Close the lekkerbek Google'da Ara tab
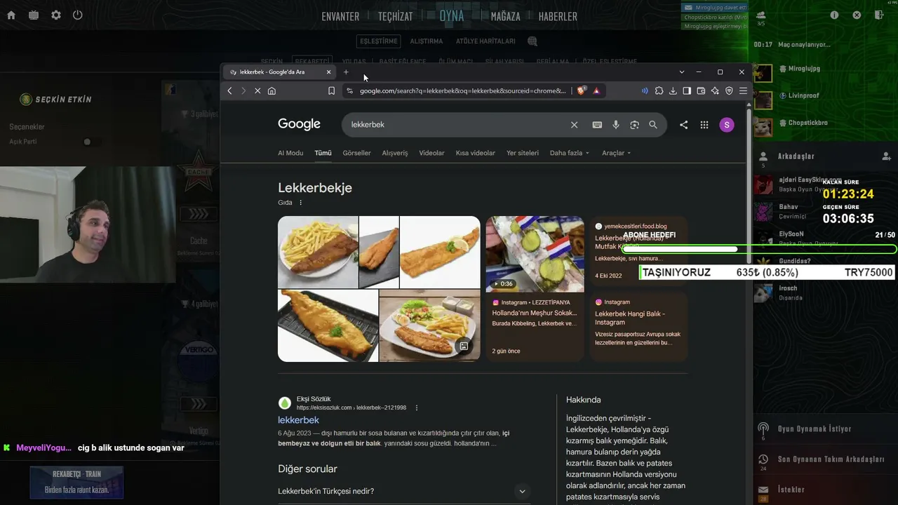 (x=328, y=72)
